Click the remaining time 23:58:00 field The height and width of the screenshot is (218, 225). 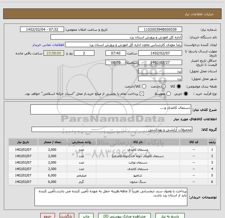[x=54, y=53]
